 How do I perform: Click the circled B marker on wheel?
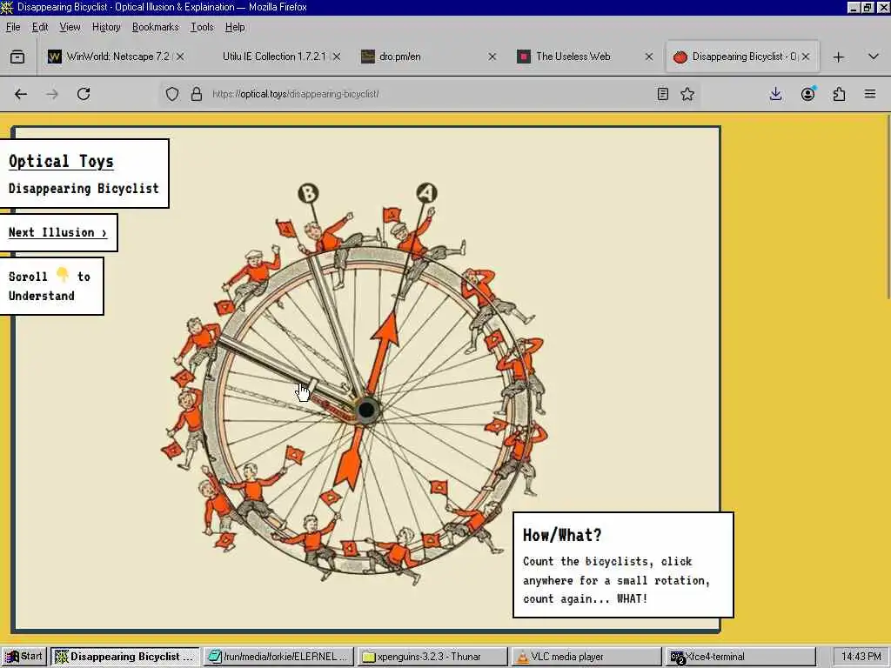308,193
